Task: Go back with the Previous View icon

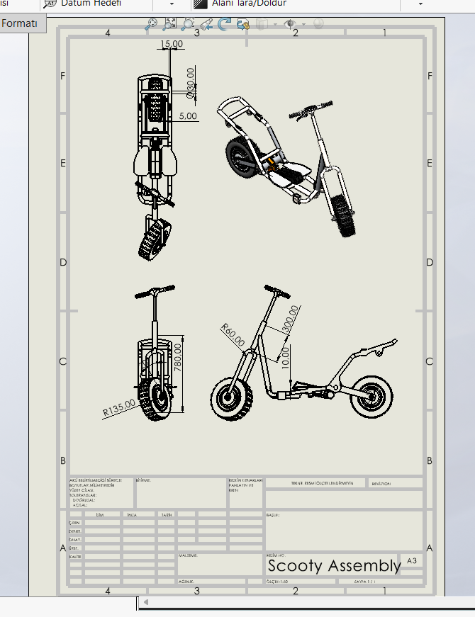Action: tap(206, 24)
